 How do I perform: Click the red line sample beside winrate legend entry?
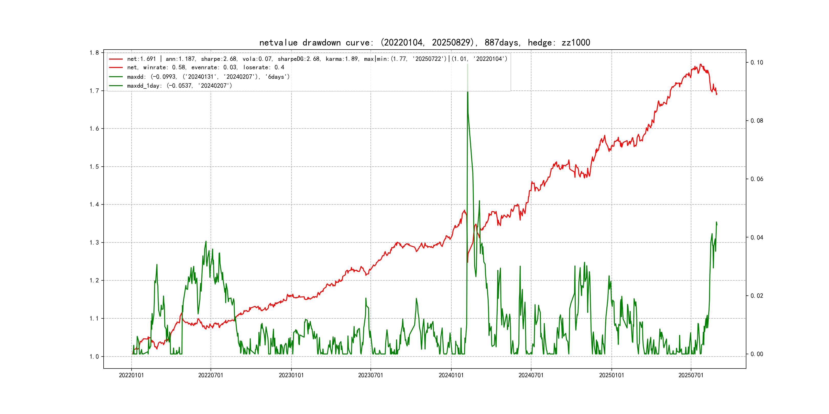click(x=116, y=67)
